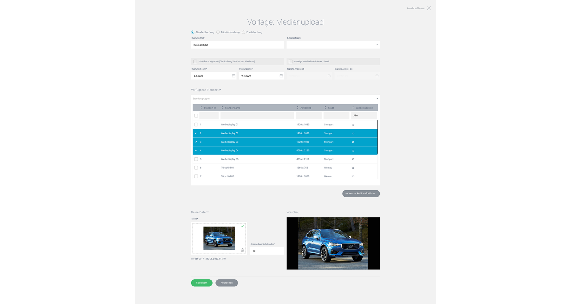Click 1366 x 768 resolution cell
The image size is (571, 304).
point(302,168)
